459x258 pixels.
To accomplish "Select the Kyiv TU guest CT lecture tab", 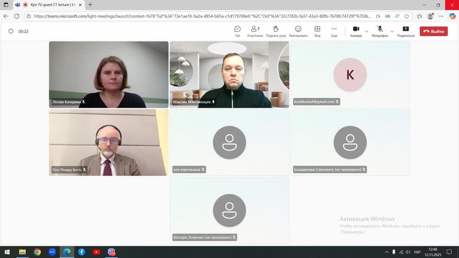I will click(50, 5).
